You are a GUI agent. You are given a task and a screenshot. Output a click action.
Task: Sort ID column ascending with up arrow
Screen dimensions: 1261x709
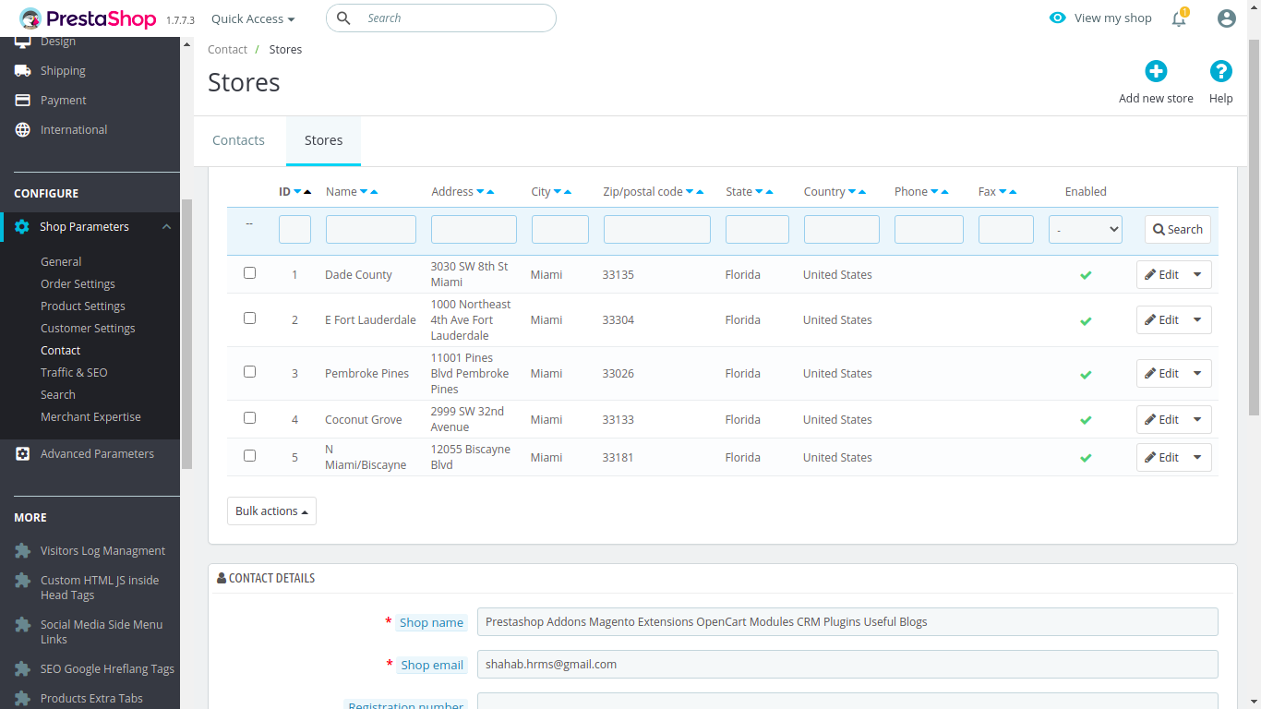(x=307, y=192)
